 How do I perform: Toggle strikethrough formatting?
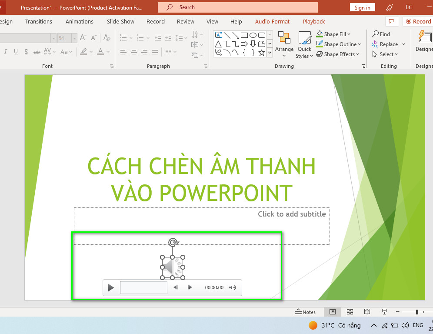pyautogui.click(x=37, y=52)
